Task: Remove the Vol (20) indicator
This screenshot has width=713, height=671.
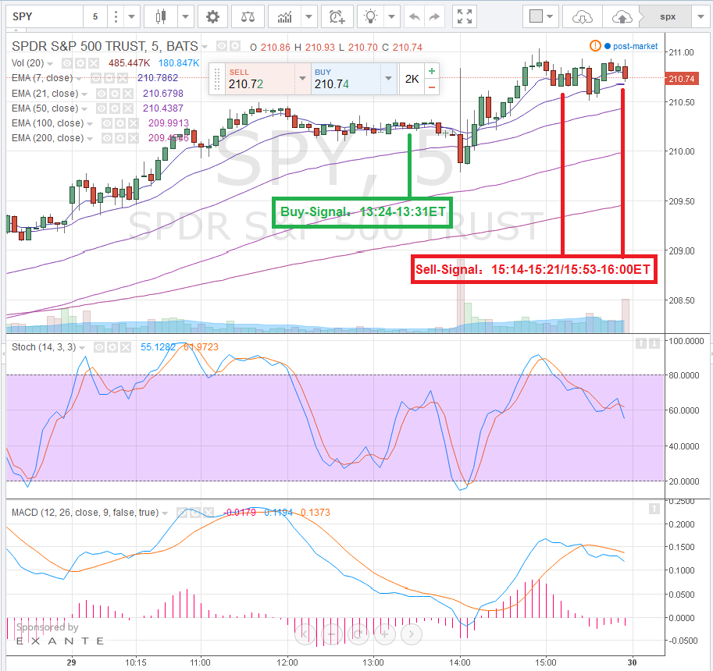Action: coord(93,63)
